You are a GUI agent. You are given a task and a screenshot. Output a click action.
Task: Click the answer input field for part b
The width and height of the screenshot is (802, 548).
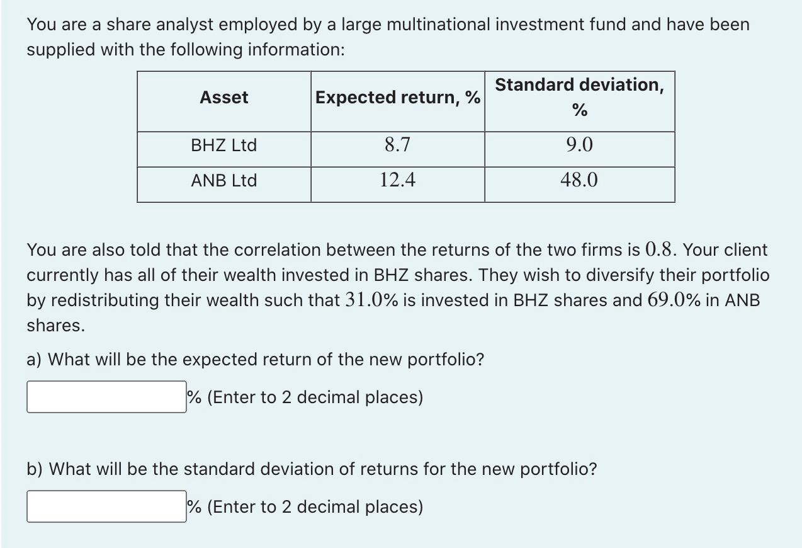pyautogui.click(x=105, y=506)
